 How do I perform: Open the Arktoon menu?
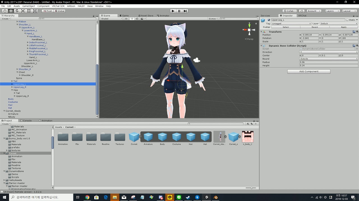71,6
